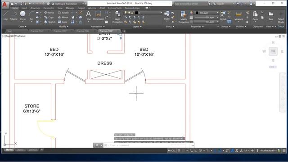Toggle lineweight display in the status bar
The width and height of the screenshot is (288, 162).
tap(227, 151)
